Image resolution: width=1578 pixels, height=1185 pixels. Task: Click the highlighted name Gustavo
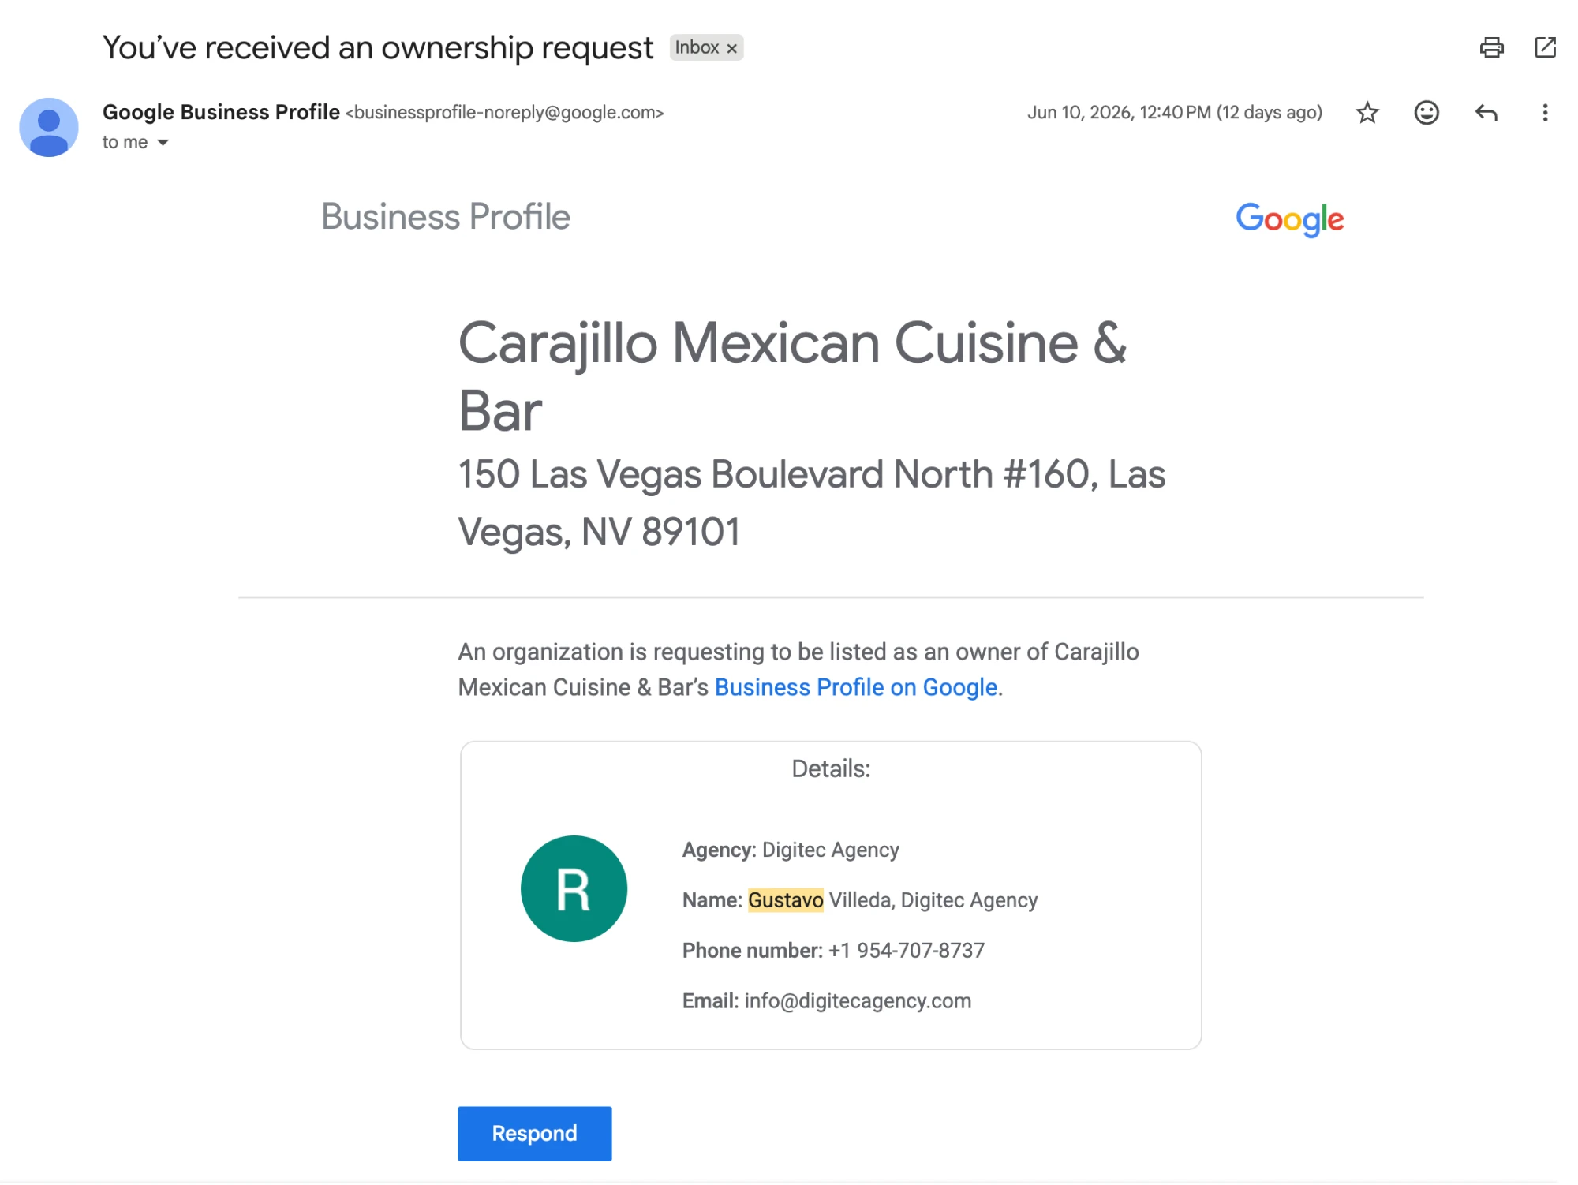tap(785, 900)
